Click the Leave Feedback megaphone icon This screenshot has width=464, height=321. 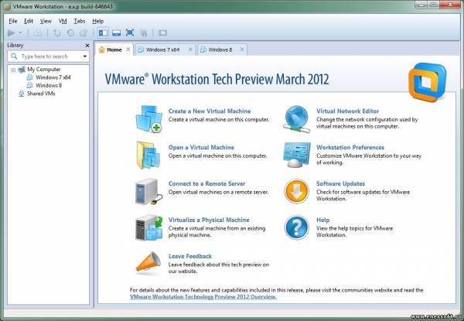click(x=148, y=262)
